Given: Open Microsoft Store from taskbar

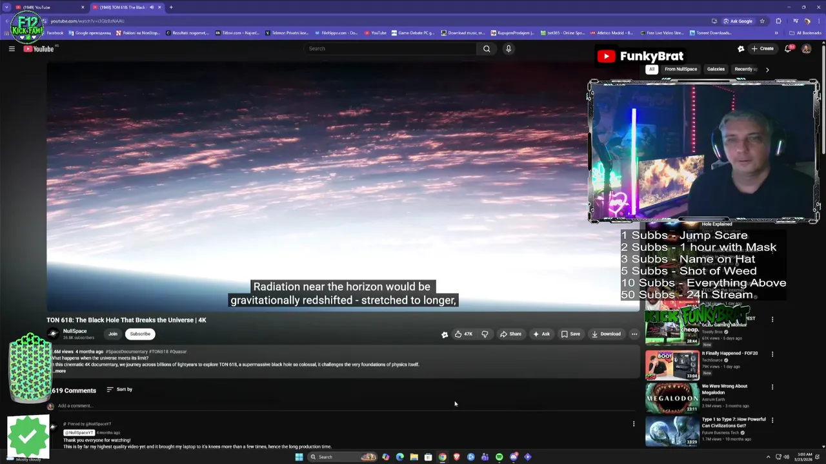Looking at the screenshot, I should coord(428,457).
